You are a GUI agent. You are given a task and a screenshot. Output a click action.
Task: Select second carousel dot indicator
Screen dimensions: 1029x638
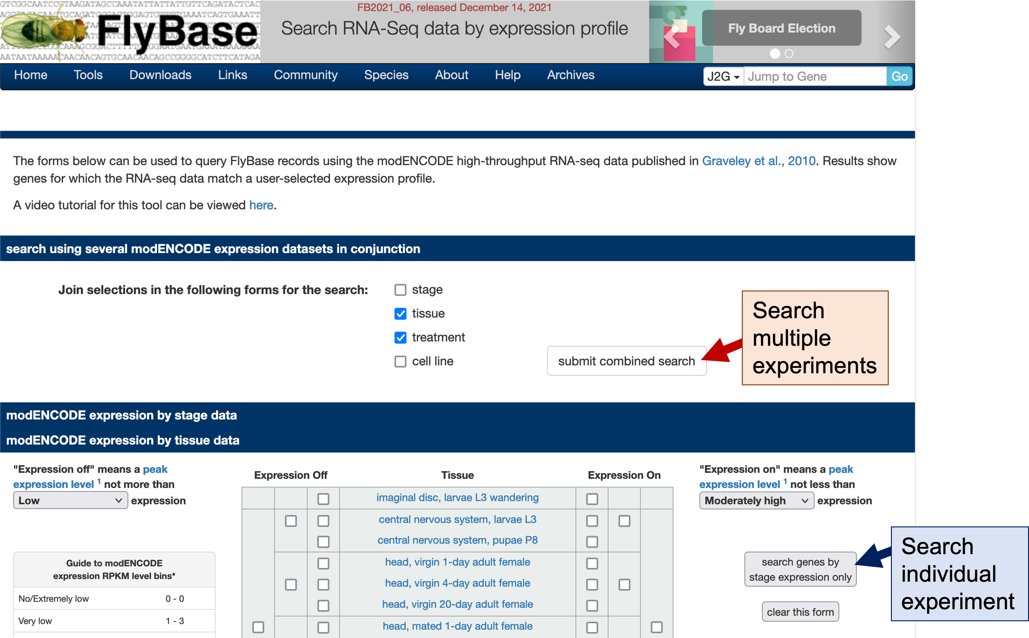click(x=789, y=54)
